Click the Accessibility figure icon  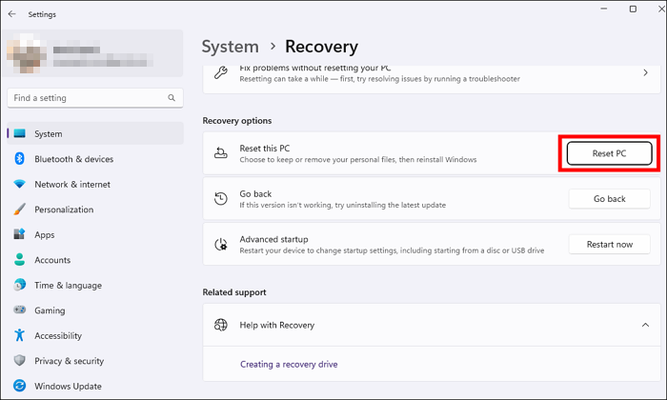point(20,335)
